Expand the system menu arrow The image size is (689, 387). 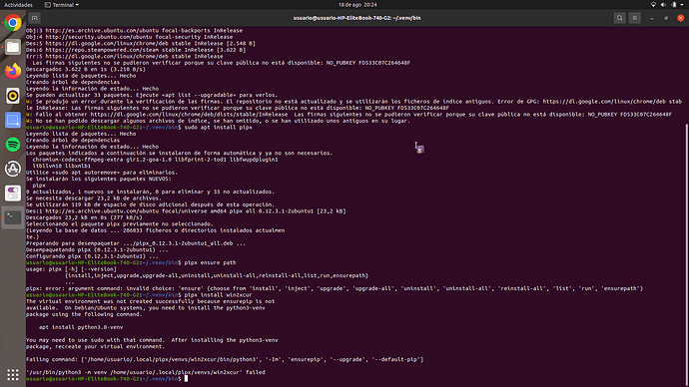pyautogui.click(x=682, y=5)
